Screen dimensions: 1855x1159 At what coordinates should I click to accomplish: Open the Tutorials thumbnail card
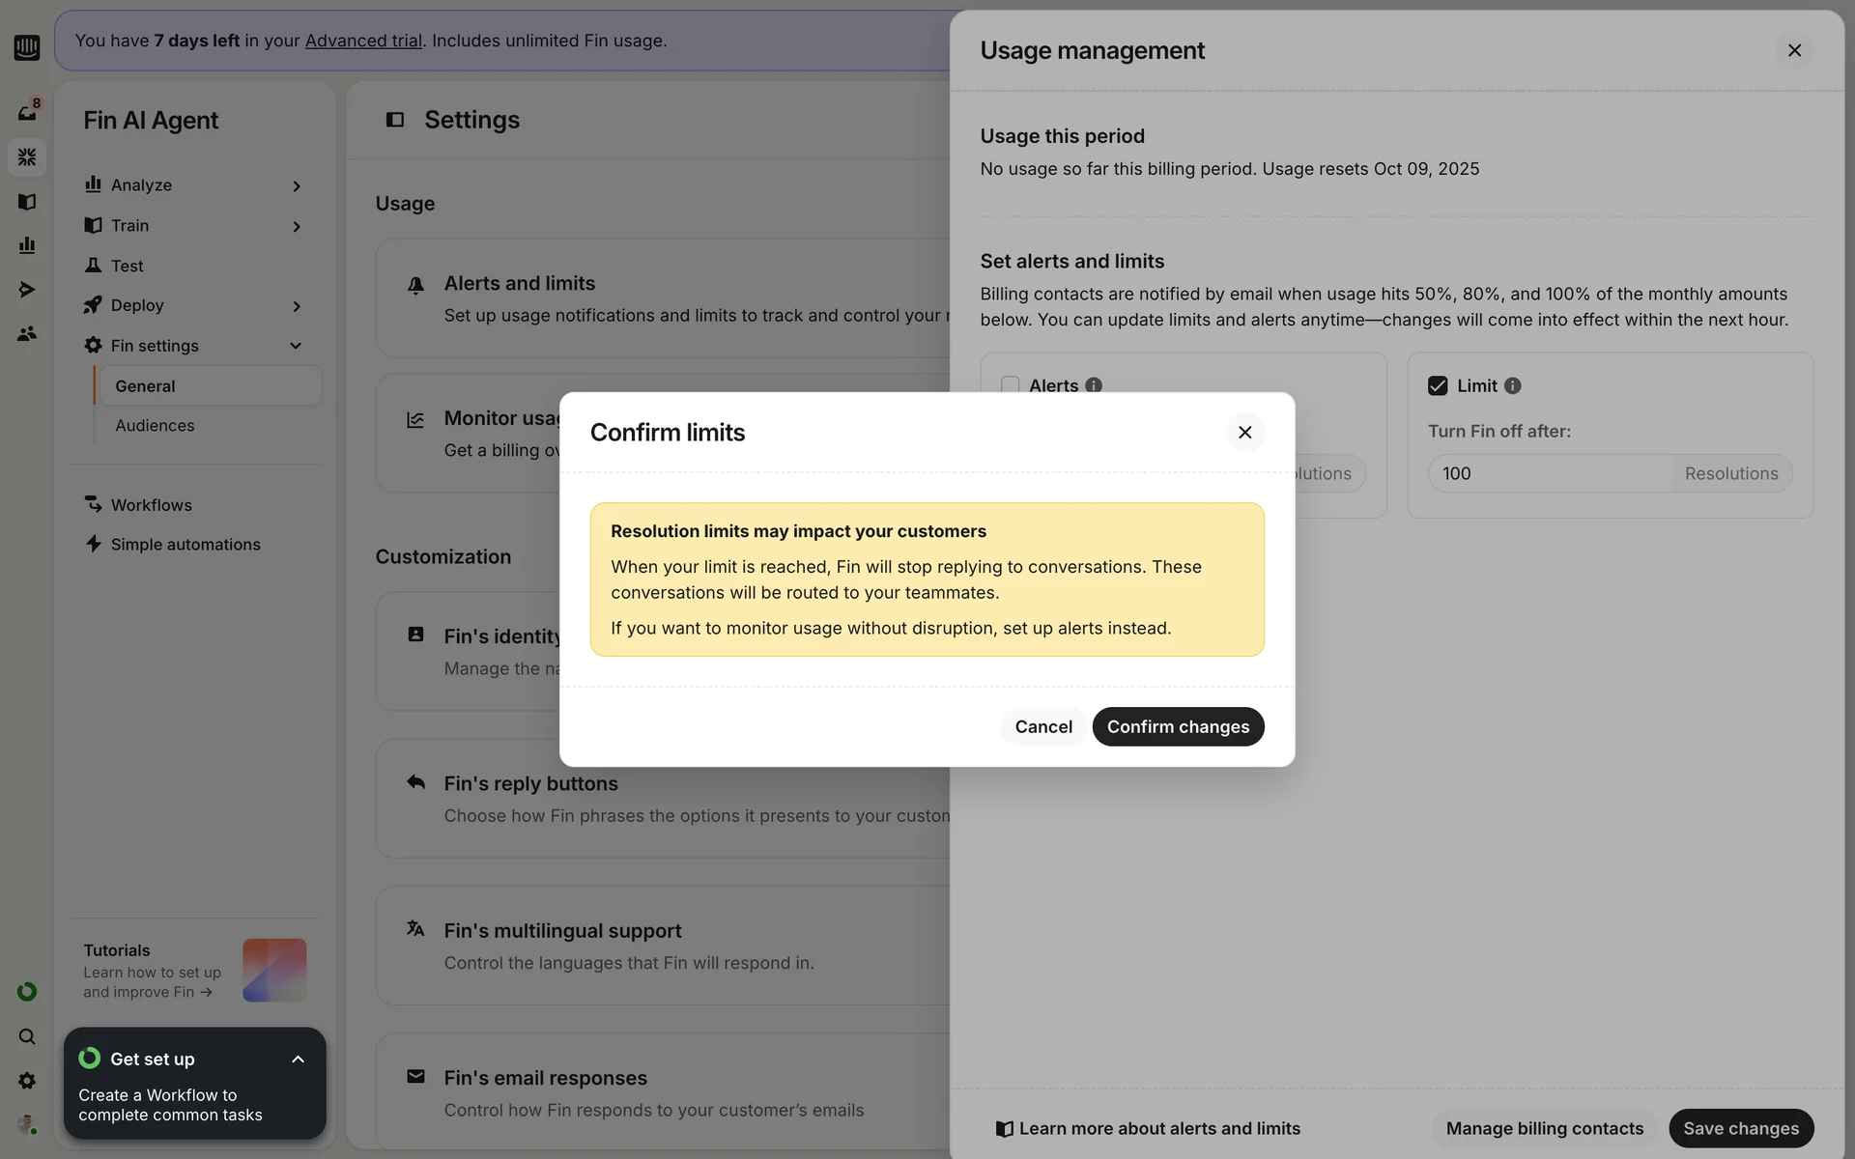coord(274,970)
